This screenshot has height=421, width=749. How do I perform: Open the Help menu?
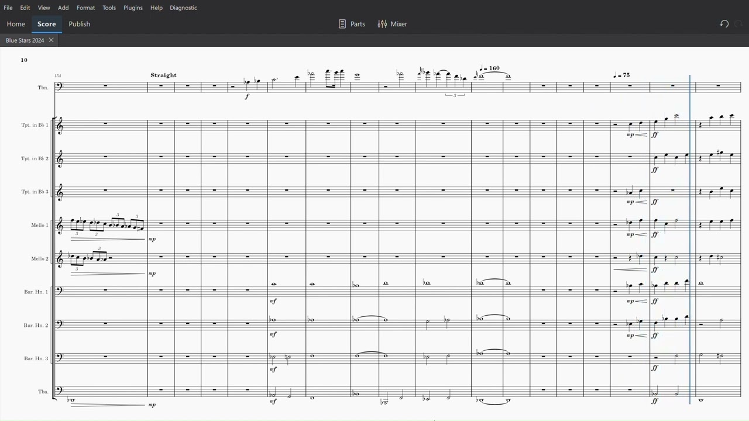(156, 8)
